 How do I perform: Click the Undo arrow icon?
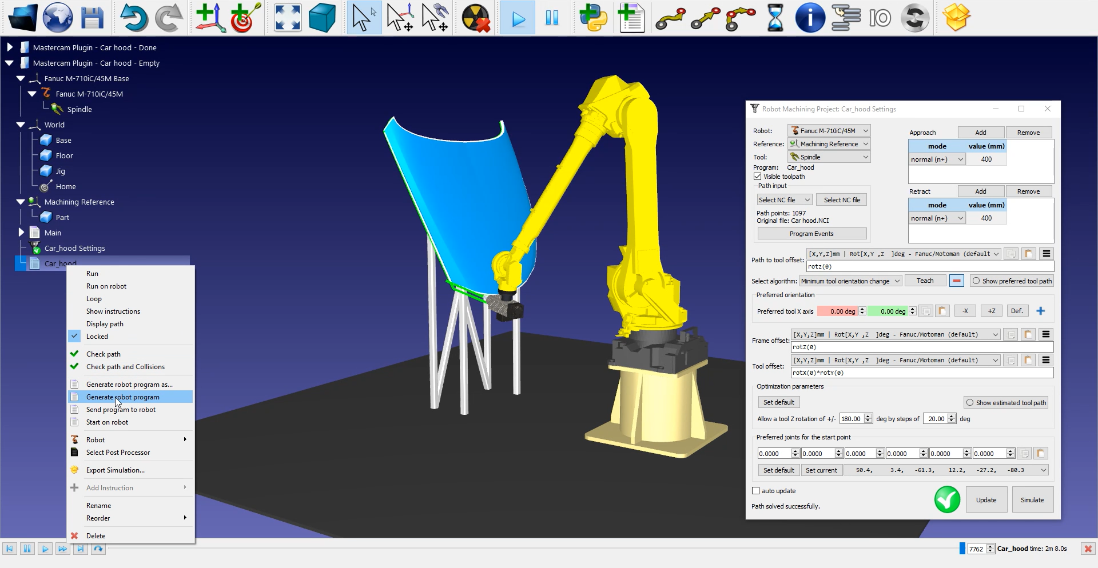(133, 18)
